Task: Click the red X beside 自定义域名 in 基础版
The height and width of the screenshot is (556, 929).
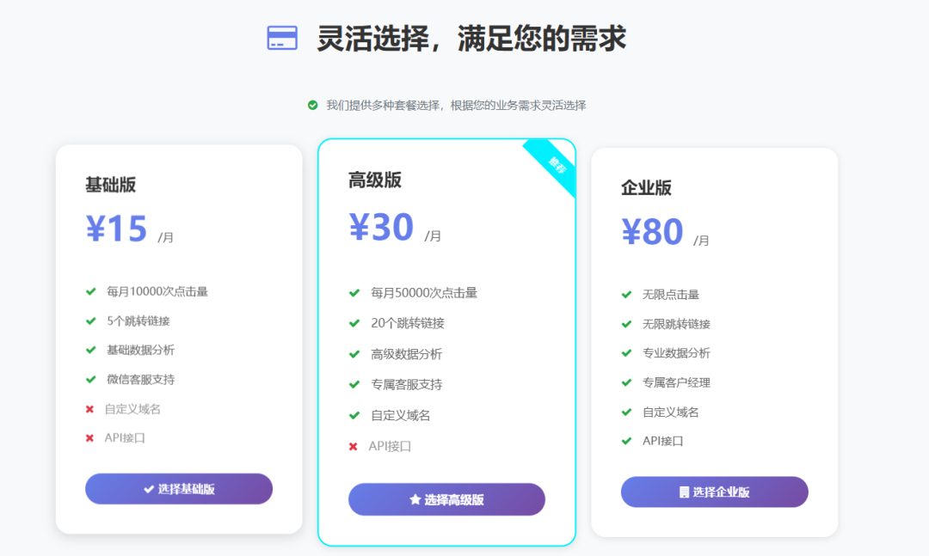Action: (x=90, y=409)
